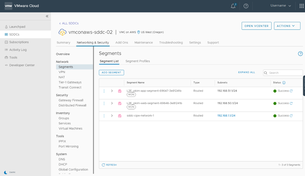Click the Status column info icon
Screen dimensions: 305x176
pos(284,83)
